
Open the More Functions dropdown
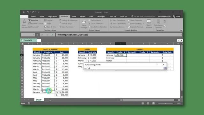click(x=67, y=27)
